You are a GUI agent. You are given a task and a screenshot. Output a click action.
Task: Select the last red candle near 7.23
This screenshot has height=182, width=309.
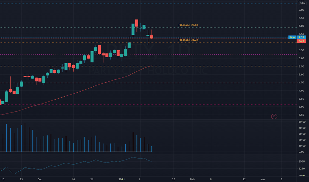tap(152, 37)
